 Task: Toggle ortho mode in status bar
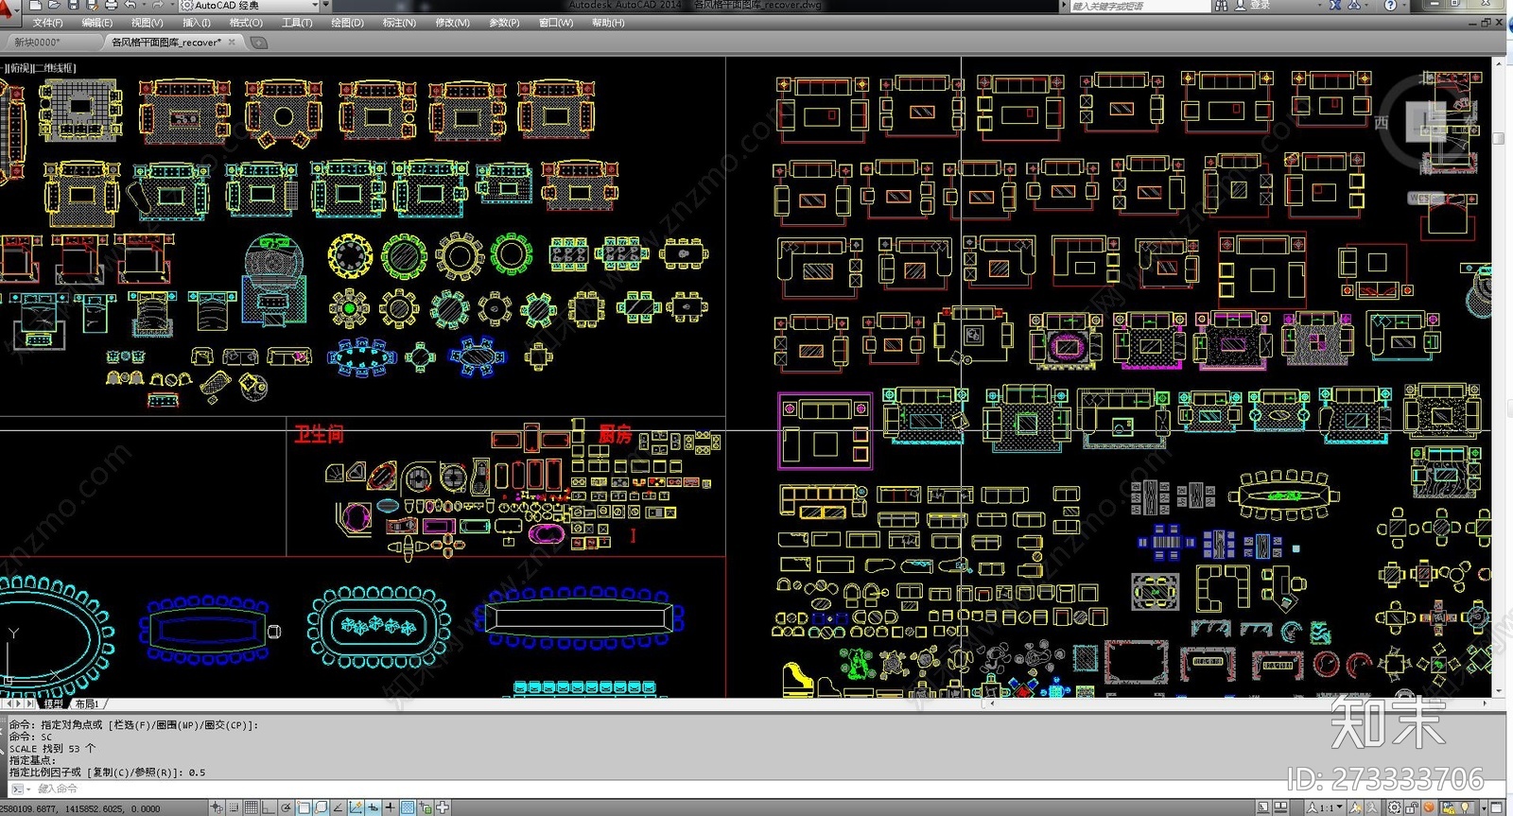click(x=269, y=807)
